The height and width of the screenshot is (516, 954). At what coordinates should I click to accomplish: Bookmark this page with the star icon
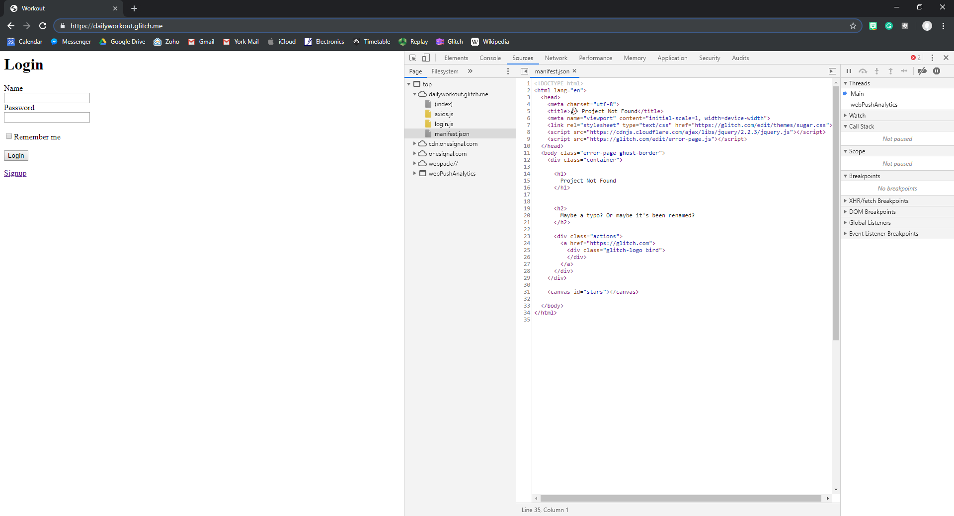[853, 26]
